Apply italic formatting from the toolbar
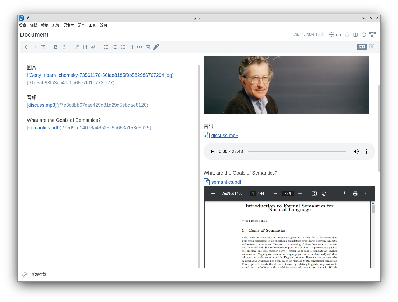Image resolution: width=398 pixels, height=302 pixels. (64, 47)
